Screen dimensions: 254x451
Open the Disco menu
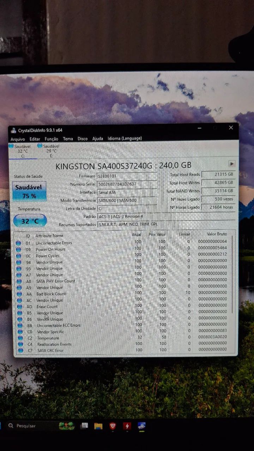pos(83,139)
